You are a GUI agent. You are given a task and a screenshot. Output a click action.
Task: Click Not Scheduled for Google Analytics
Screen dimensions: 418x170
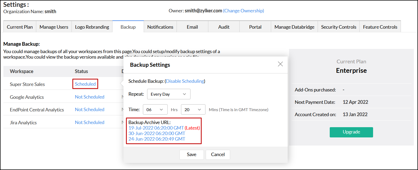90,97
